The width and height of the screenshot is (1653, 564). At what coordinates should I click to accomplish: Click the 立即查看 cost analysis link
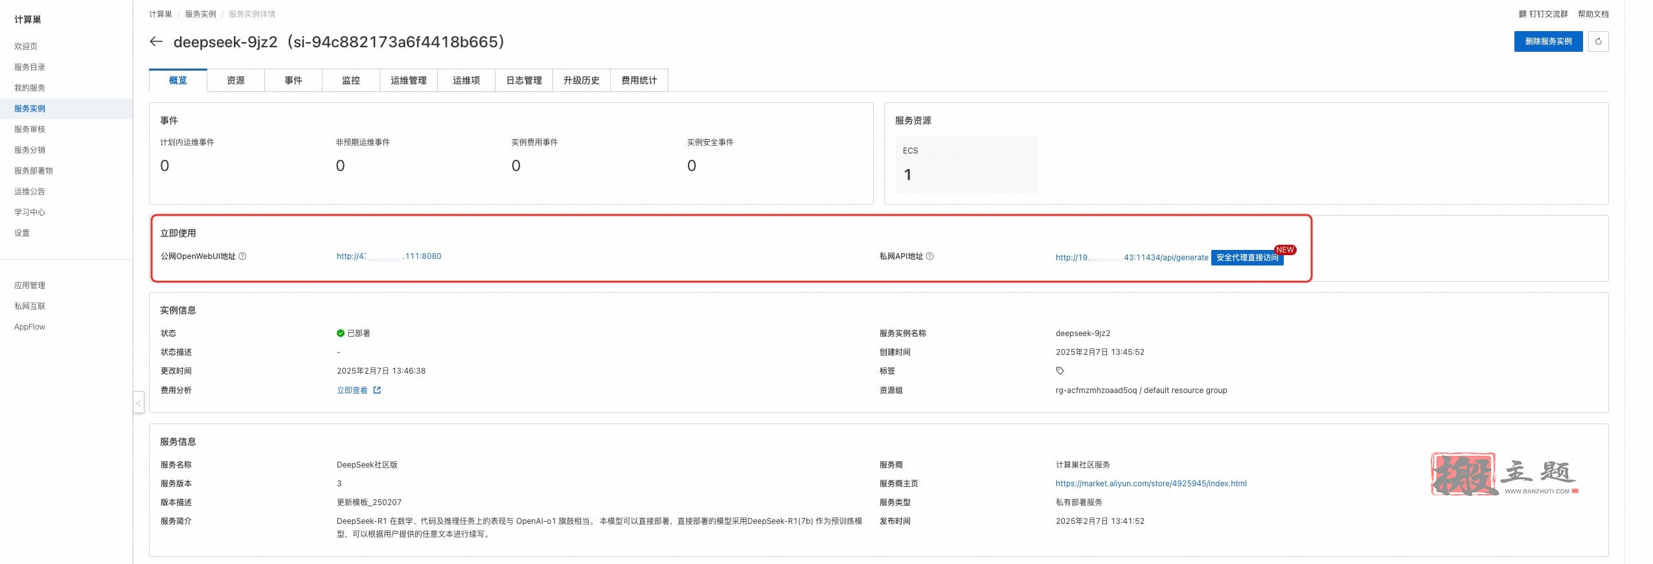pos(352,390)
